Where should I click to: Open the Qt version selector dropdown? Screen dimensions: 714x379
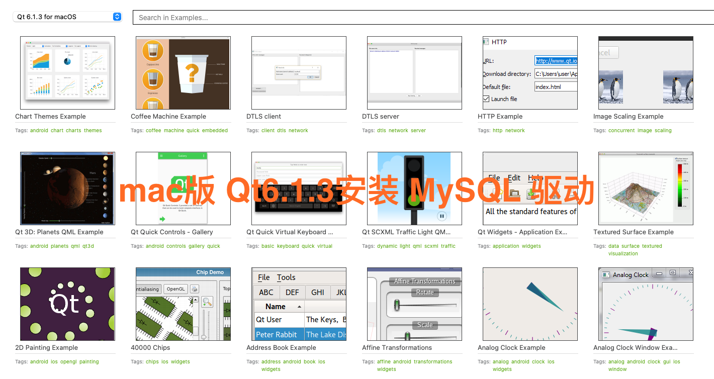click(67, 17)
